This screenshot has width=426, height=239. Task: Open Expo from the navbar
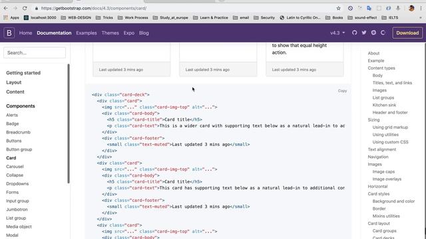pos(128,33)
